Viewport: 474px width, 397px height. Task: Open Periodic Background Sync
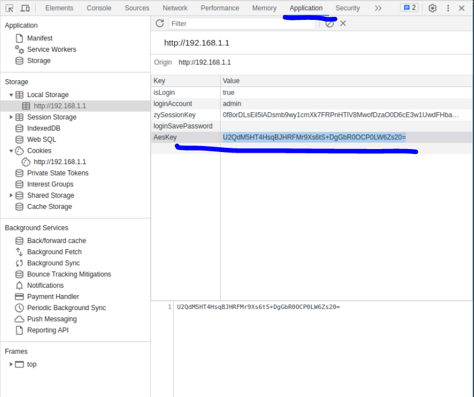click(x=66, y=308)
